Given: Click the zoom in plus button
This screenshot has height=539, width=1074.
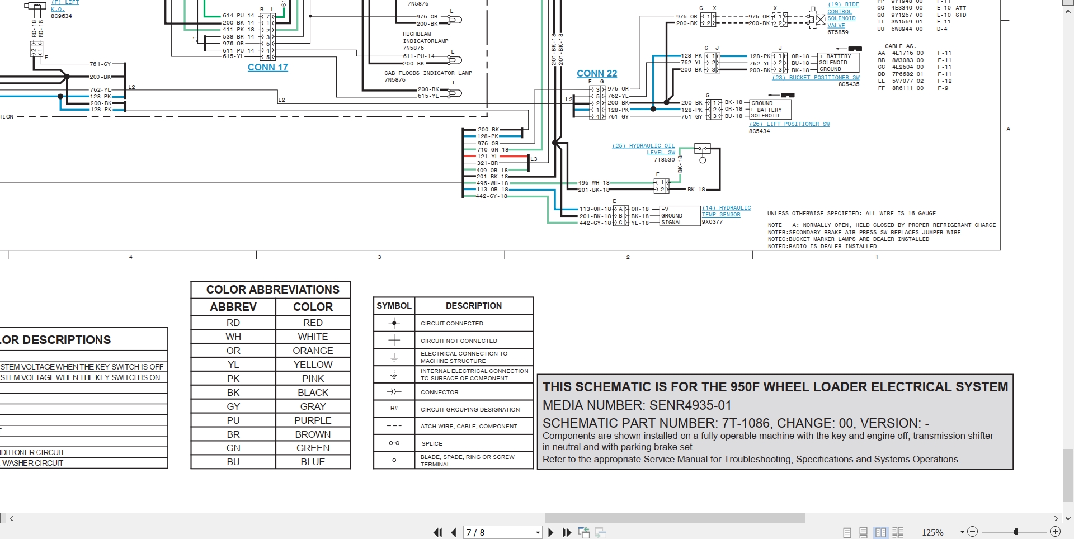Looking at the screenshot, I should 1056,532.
